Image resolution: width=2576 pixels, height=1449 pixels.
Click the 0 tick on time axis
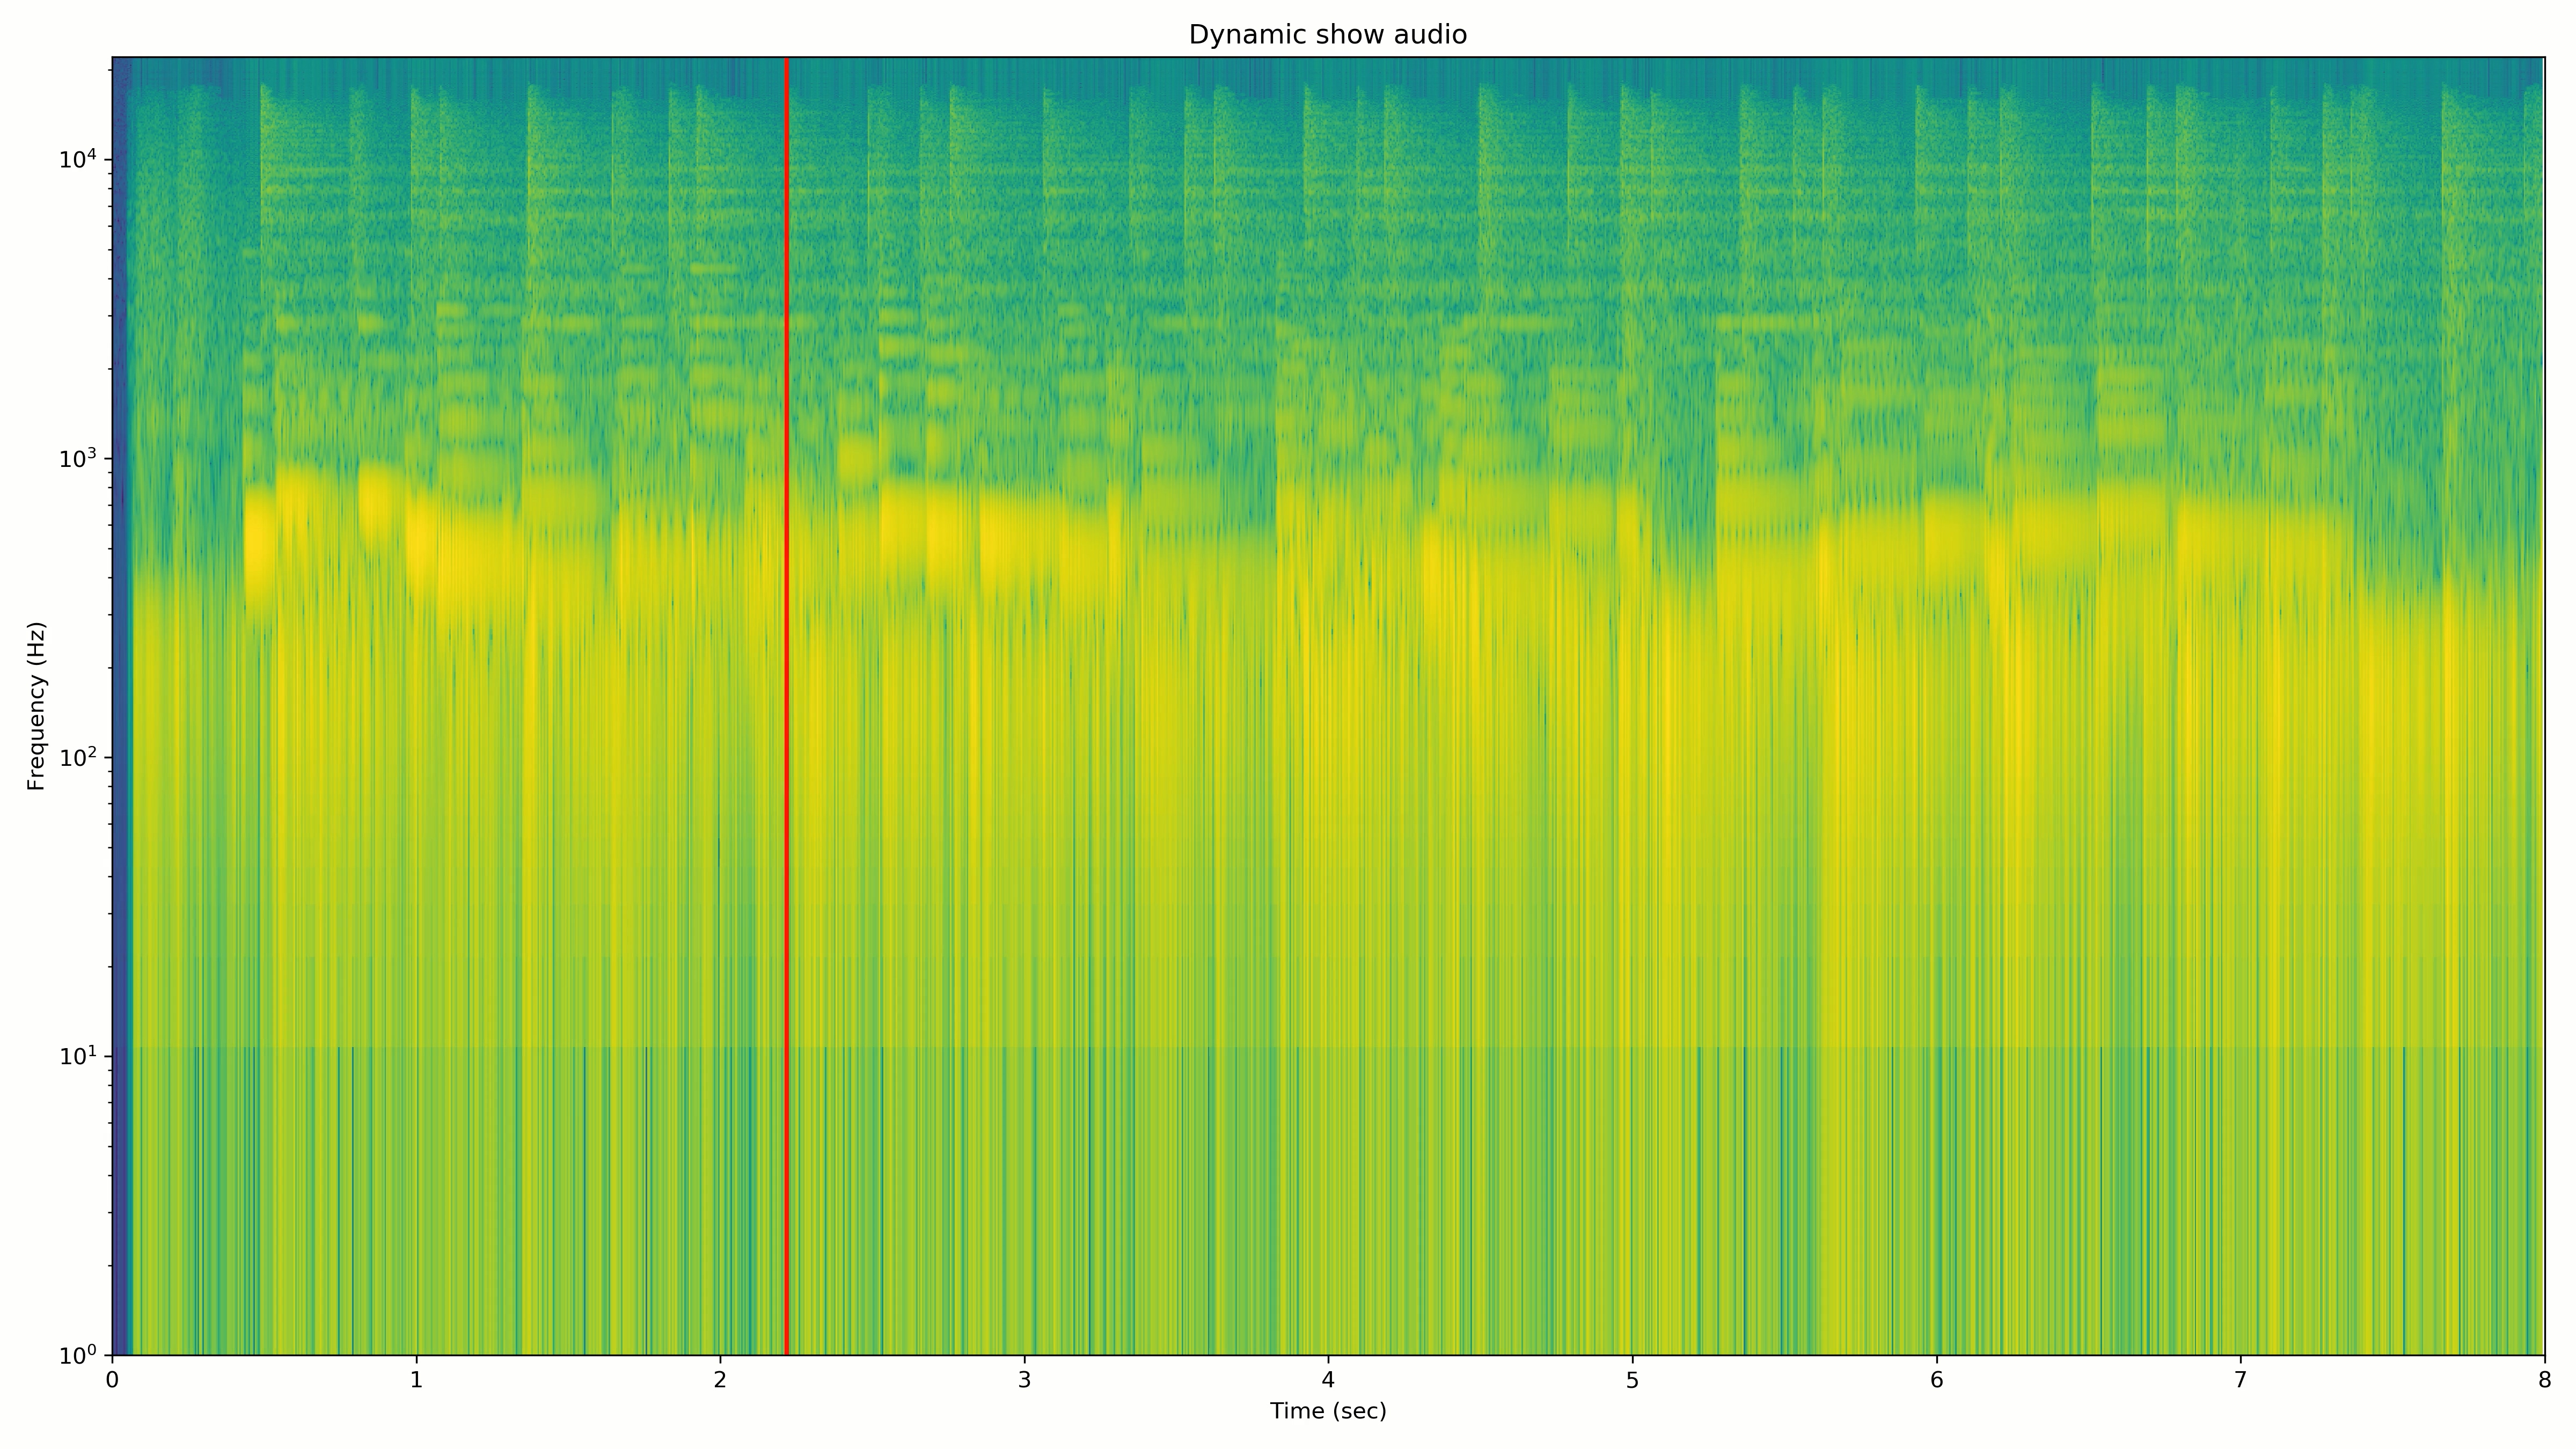pyautogui.click(x=112, y=1380)
